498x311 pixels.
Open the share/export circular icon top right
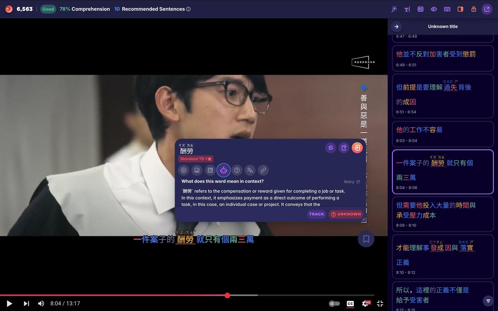pos(487,9)
